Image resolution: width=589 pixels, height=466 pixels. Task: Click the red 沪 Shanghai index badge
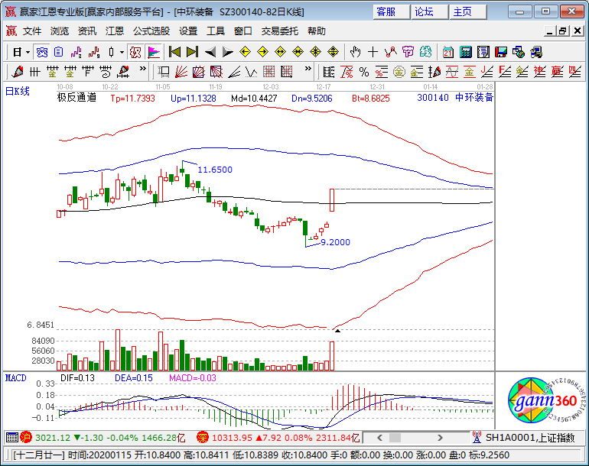pos(26,437)
